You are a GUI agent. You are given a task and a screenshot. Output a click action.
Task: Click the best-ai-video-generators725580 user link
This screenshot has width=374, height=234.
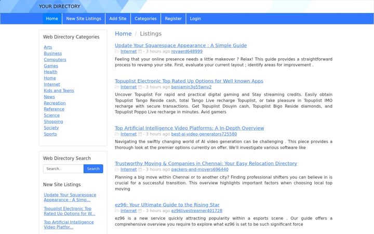tap(204, 134)
